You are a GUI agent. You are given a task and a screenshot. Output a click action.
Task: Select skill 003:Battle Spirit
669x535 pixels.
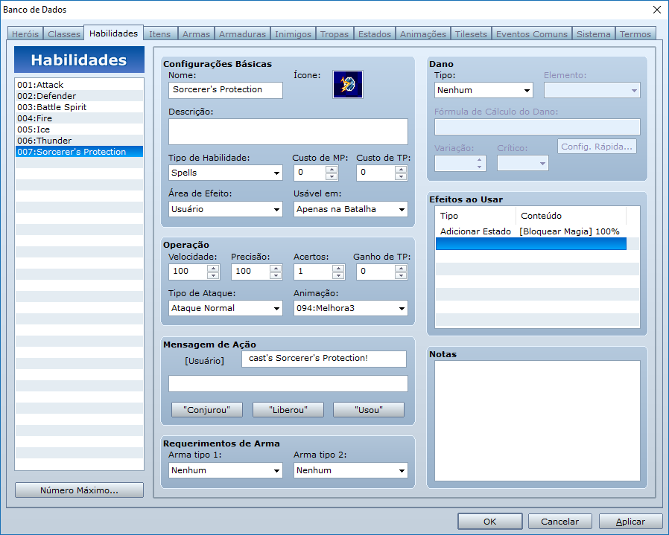(x=80, y=106)
